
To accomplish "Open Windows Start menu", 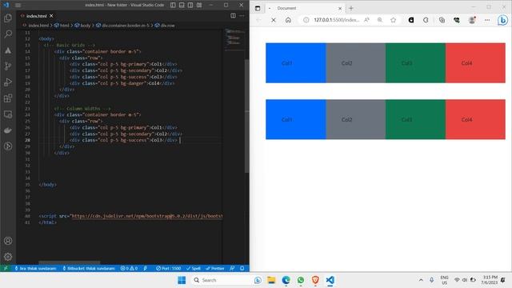I will [x=182, y=280].
